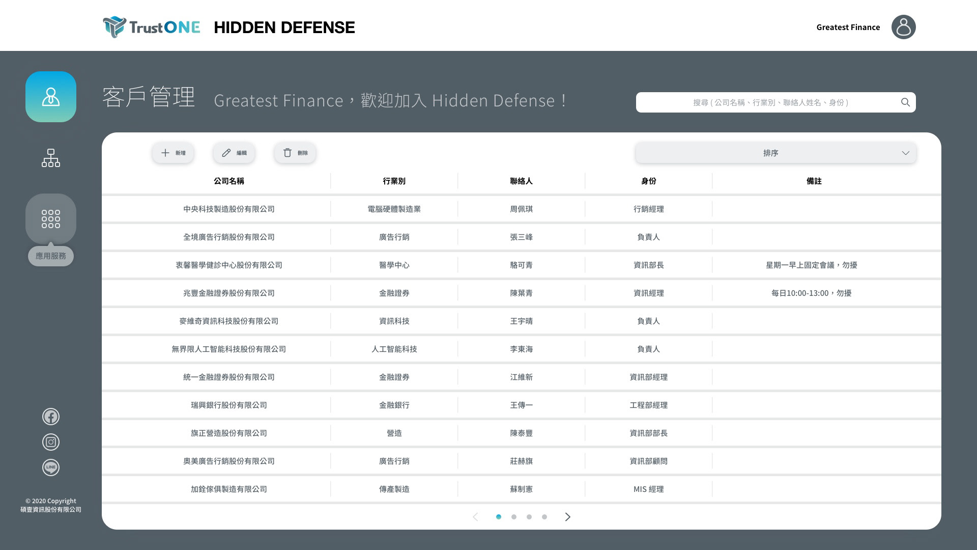Screen dimensions: 977x550
Task: Open the Facebook link icon
Action: pyautogui.click(x=51, y=417)
